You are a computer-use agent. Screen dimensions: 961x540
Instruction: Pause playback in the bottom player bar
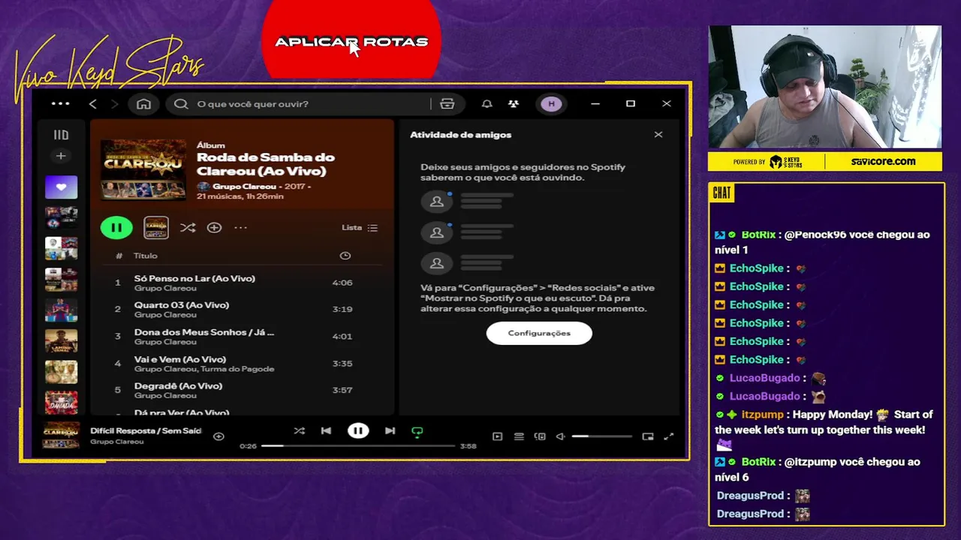[x=358, y=430]
